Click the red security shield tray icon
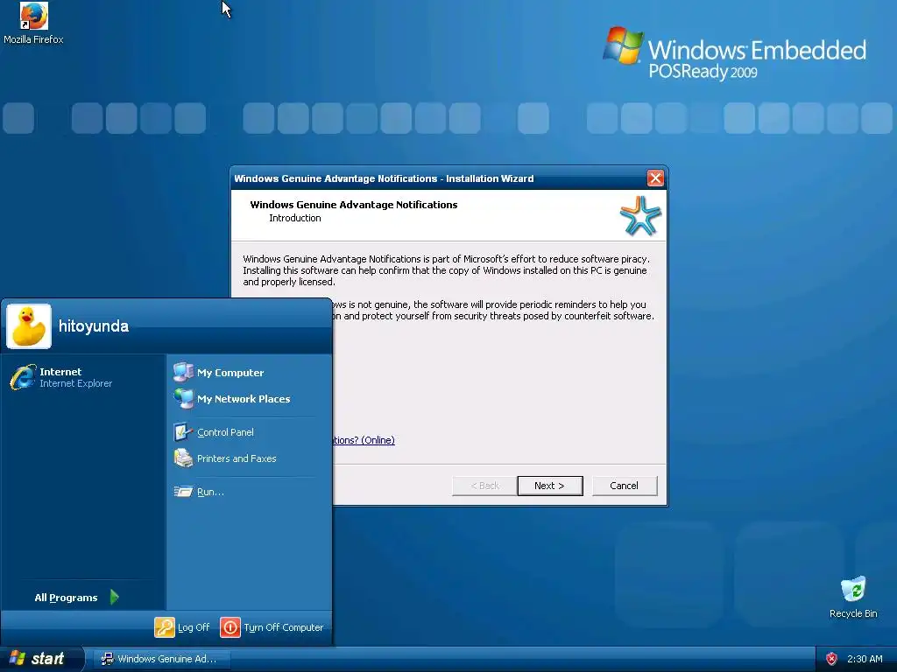 (831, 659)
